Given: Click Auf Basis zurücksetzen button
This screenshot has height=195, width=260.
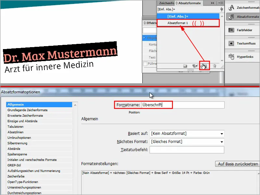Looking at the screenshot, I should pyautogui.click(x=238, y=164).
